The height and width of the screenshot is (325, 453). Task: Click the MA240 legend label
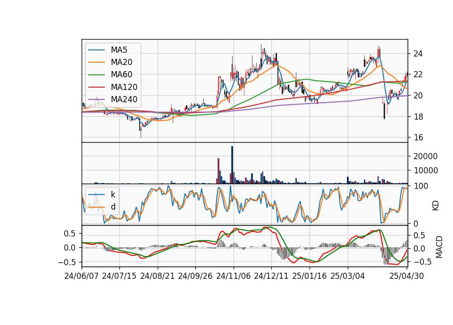tap(124, 99)
